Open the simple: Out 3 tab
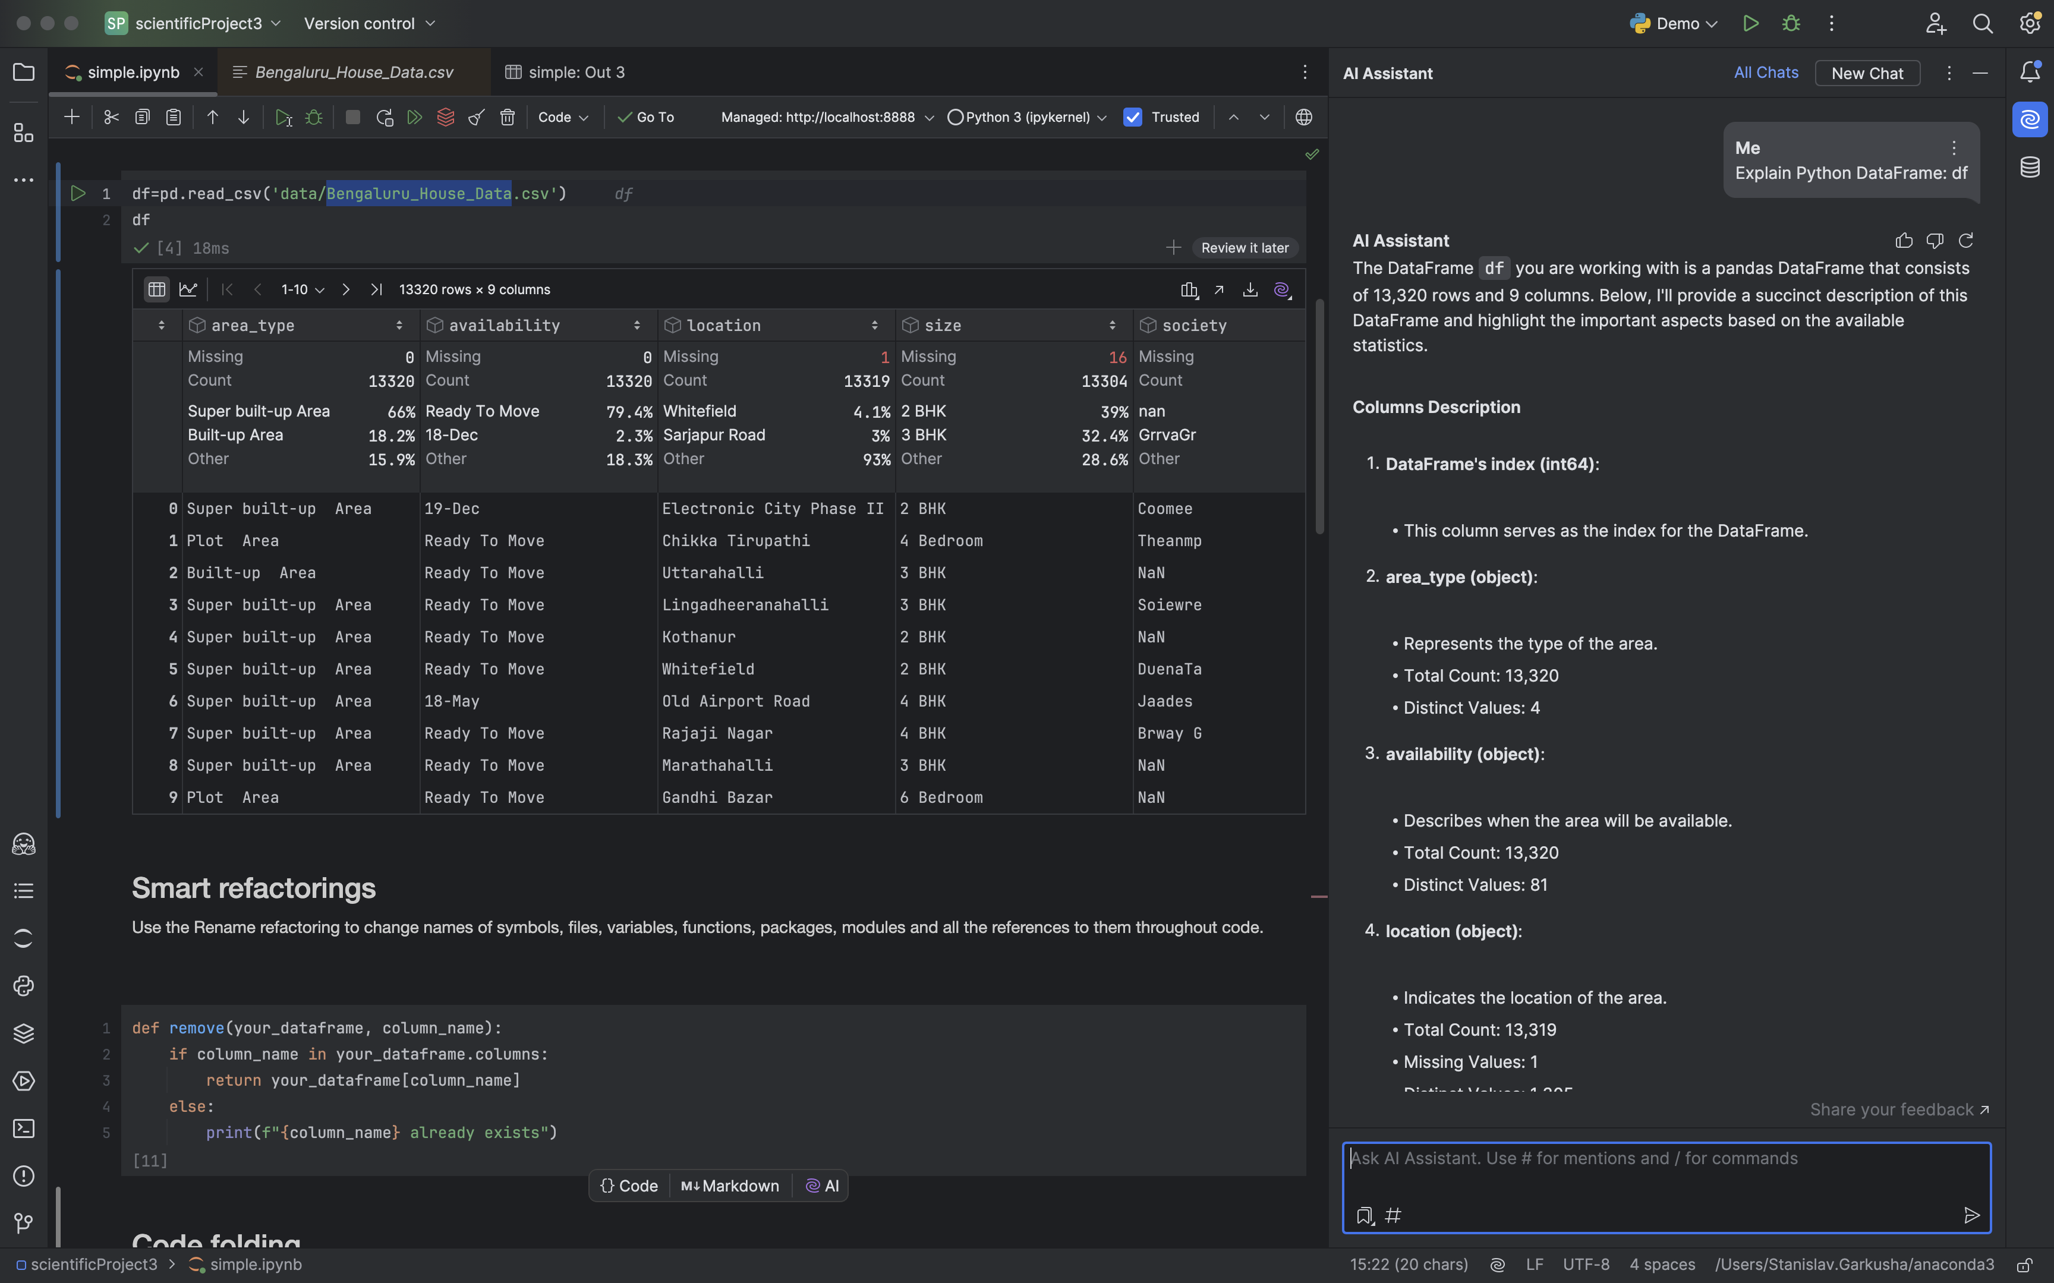The height and width of the screenshot is (1283, 2054). coord(565,72)
